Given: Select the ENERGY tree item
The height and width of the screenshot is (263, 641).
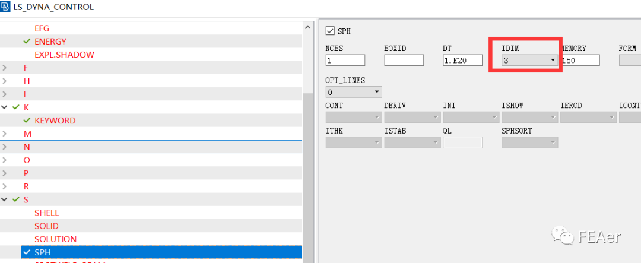Looking at the screenshot, I should tap(50, 42).
